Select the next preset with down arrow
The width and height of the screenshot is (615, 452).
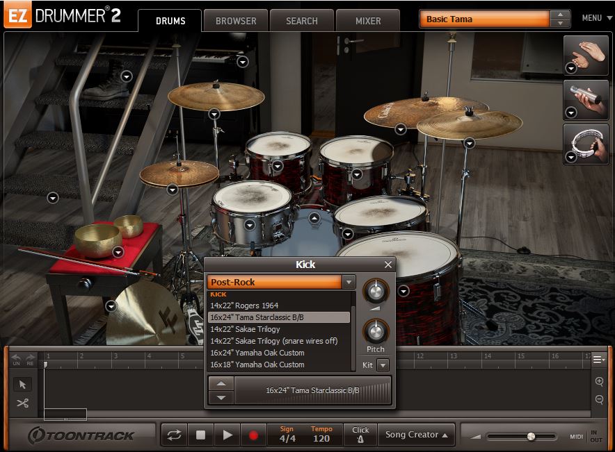point(560,24)
